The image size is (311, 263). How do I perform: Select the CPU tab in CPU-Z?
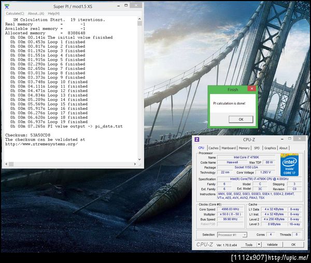coord(201,148)
